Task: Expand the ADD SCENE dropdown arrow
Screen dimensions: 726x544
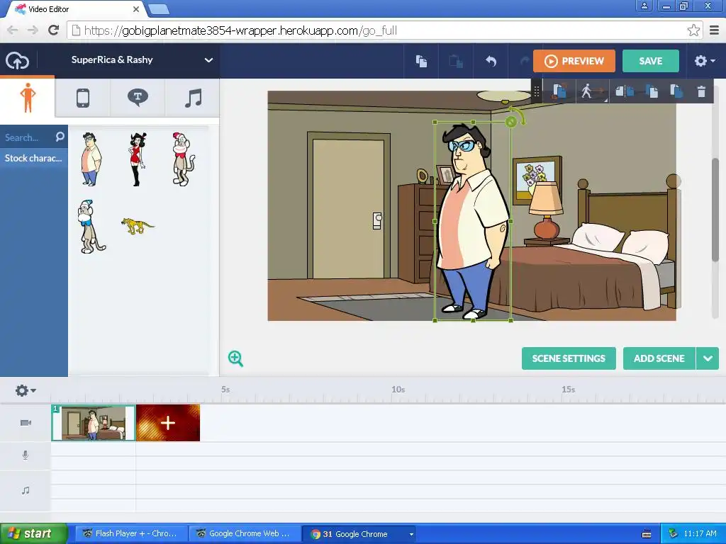Action: [708, 358]
